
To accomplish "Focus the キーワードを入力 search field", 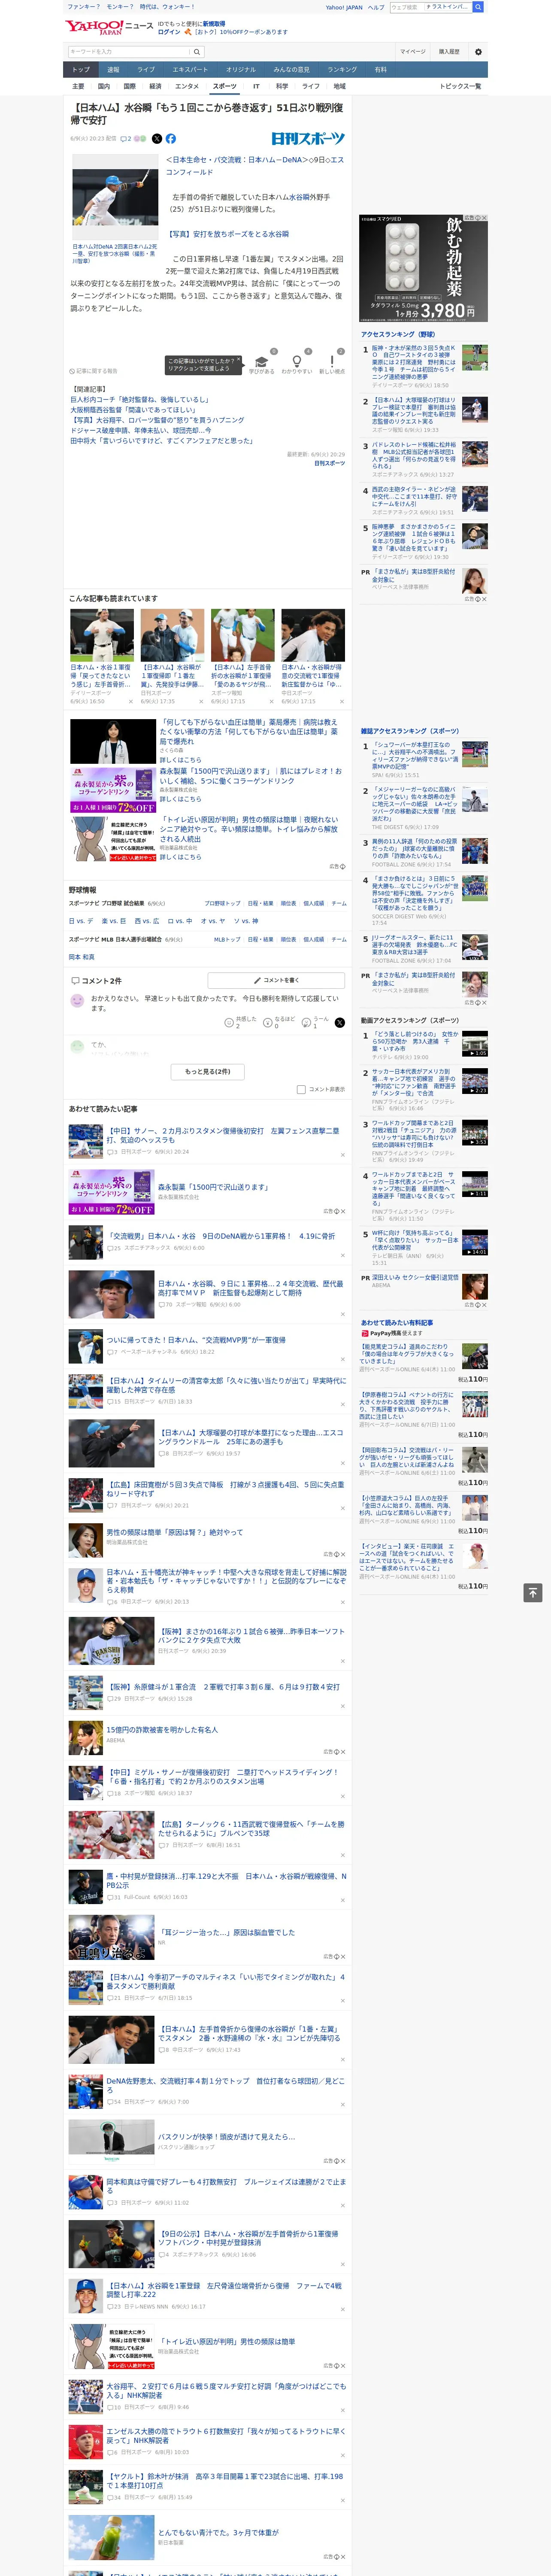I will coord(129,52).
